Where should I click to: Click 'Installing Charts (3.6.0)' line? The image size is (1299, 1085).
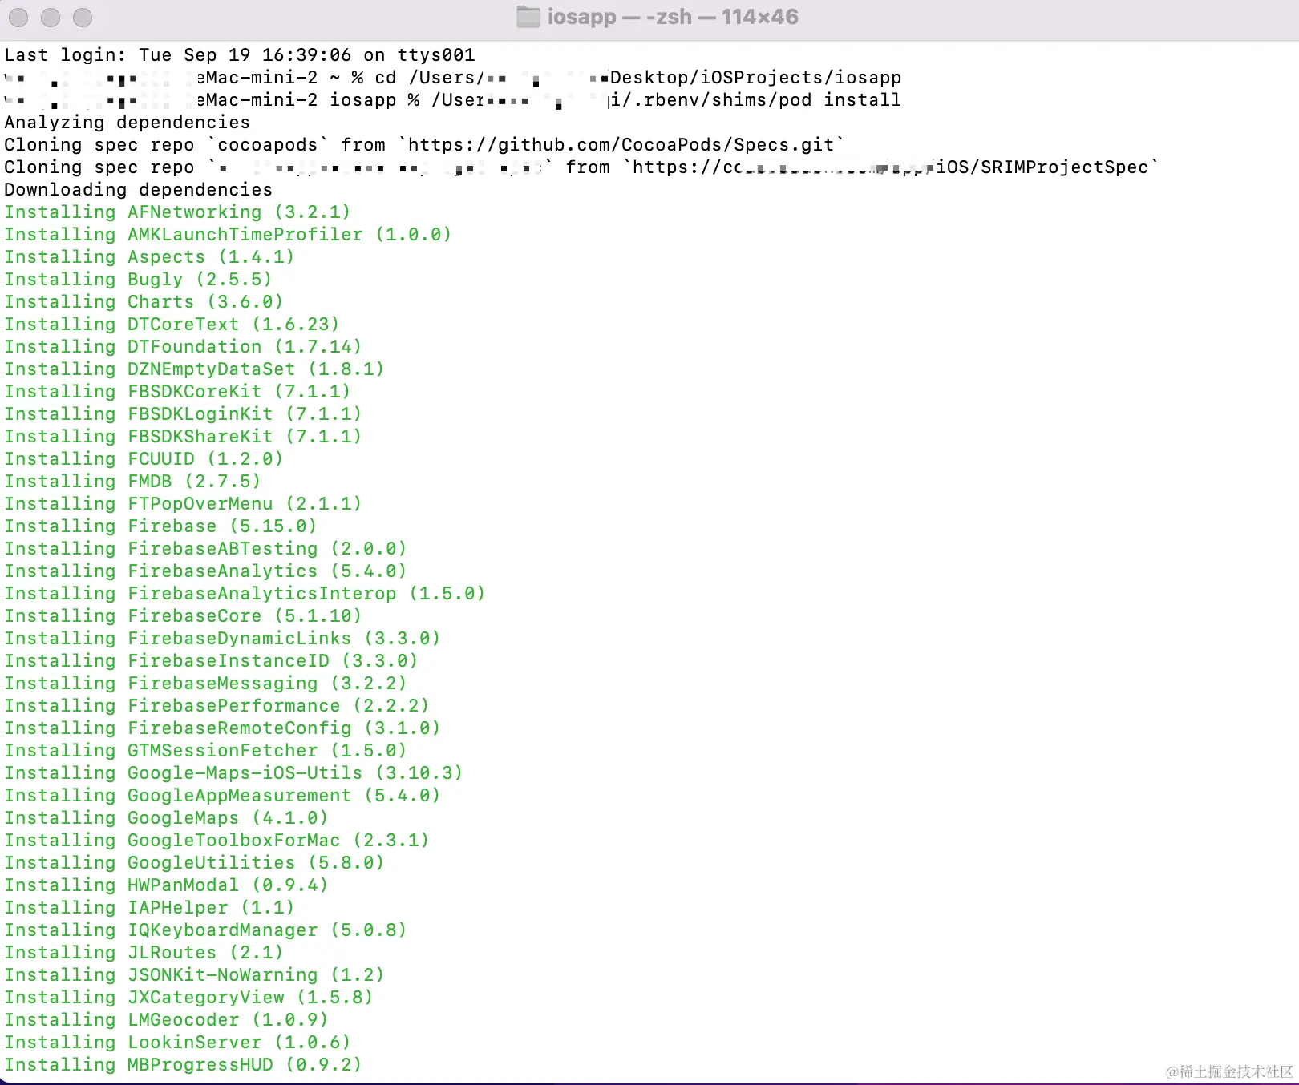[x=144, y=302]
